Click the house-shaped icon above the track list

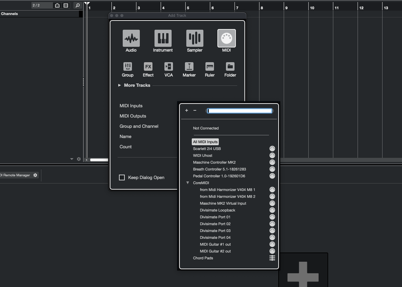(x=57, y=5)
